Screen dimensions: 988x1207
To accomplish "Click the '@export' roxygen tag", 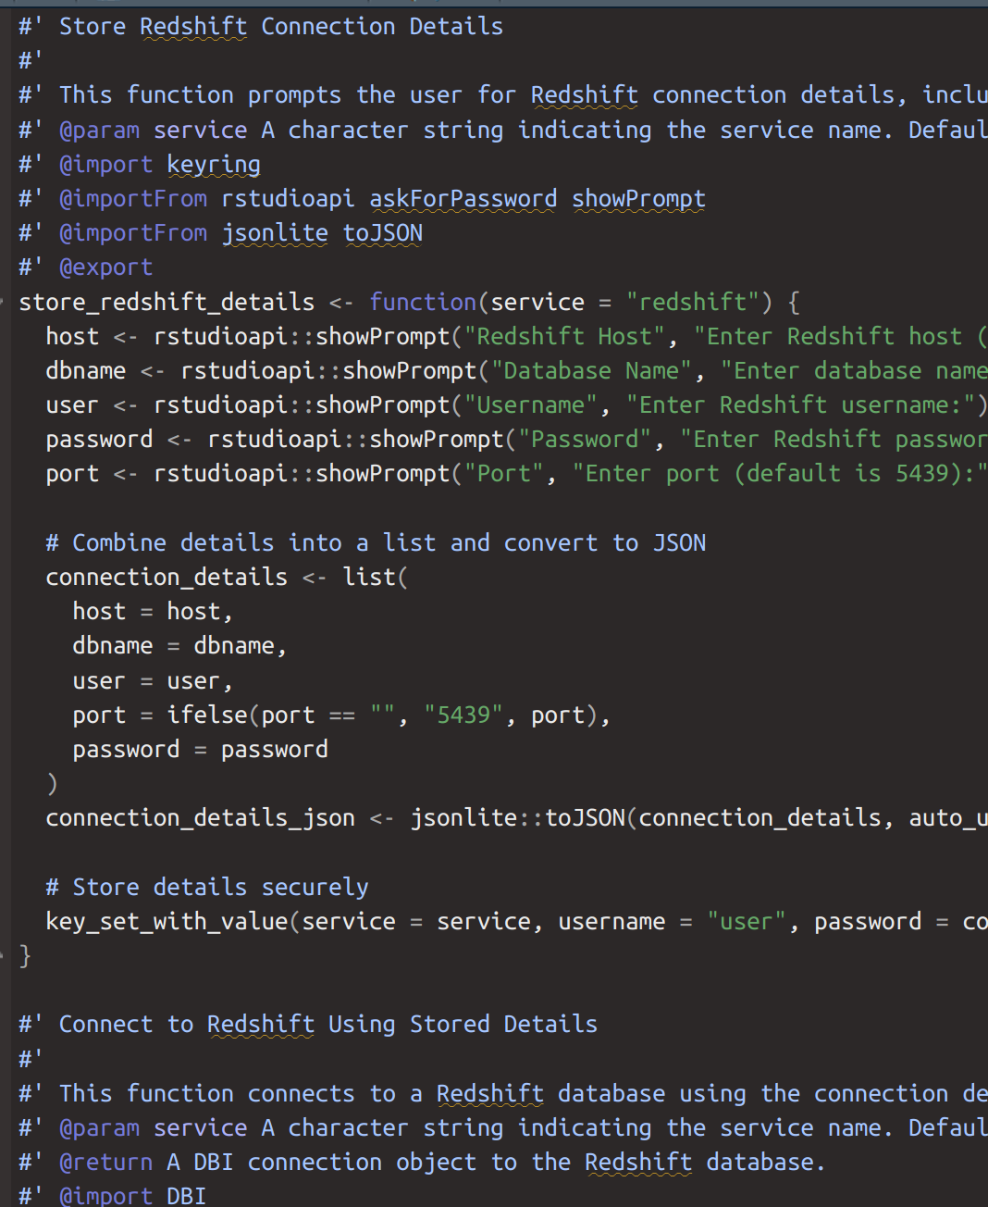I will pyautogui.click(x=105, y=268).
